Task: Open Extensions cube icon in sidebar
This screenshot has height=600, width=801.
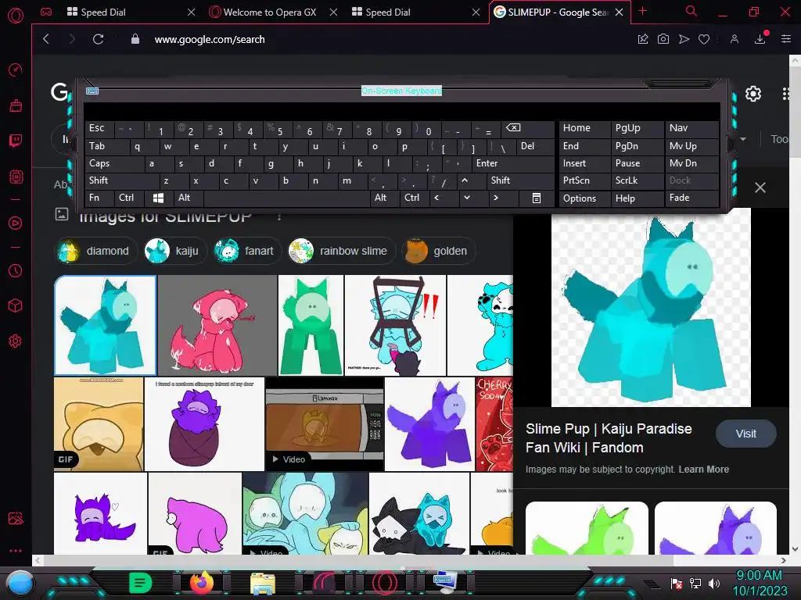Action: tap(16, 305)
